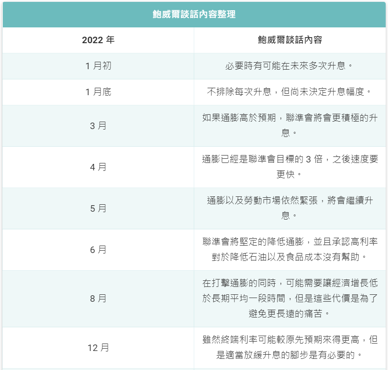The height and width of the screenshot is (370, 388).
Task: Click the 4 月 date cell
Action: pyautogui.click(x=98, y=167)
